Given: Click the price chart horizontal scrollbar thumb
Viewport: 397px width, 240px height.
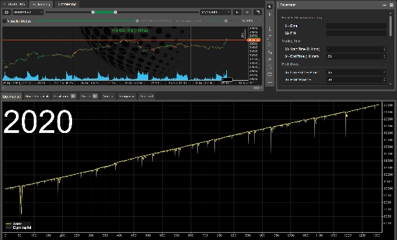Looking at the screenshot, I should point(257,88).
